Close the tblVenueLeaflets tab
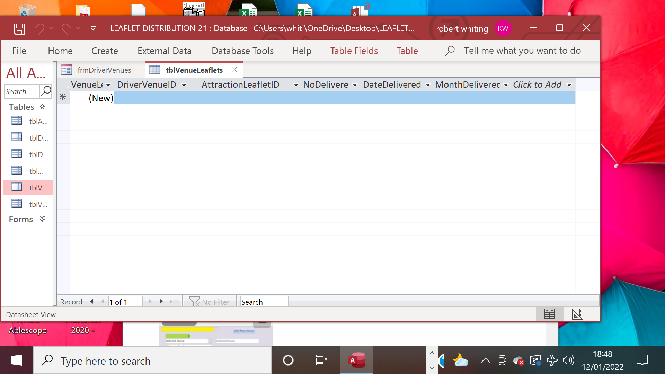 click(x=234, y=70)
